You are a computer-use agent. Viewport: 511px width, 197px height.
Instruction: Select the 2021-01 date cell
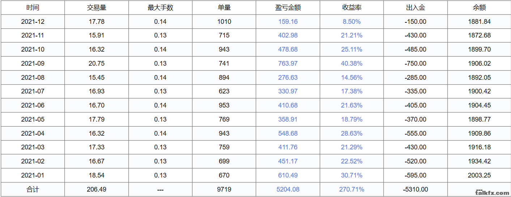[x=33, y=175]
